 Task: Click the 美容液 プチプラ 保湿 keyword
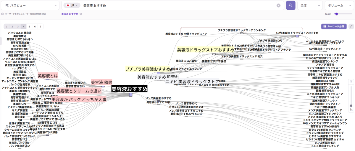[x=214, y=62]
